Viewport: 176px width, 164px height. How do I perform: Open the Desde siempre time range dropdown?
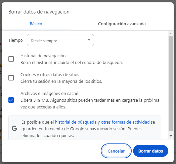60,40
